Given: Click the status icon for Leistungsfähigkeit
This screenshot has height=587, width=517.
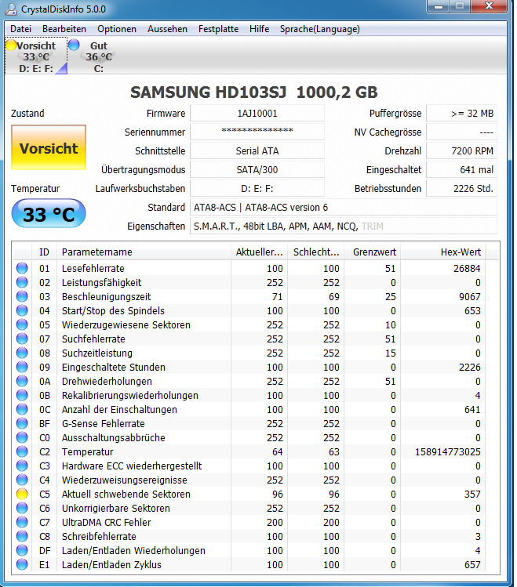Looking at the screenshot, I should [22, 282].
